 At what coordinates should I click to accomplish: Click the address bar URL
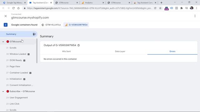click(90, 8)
